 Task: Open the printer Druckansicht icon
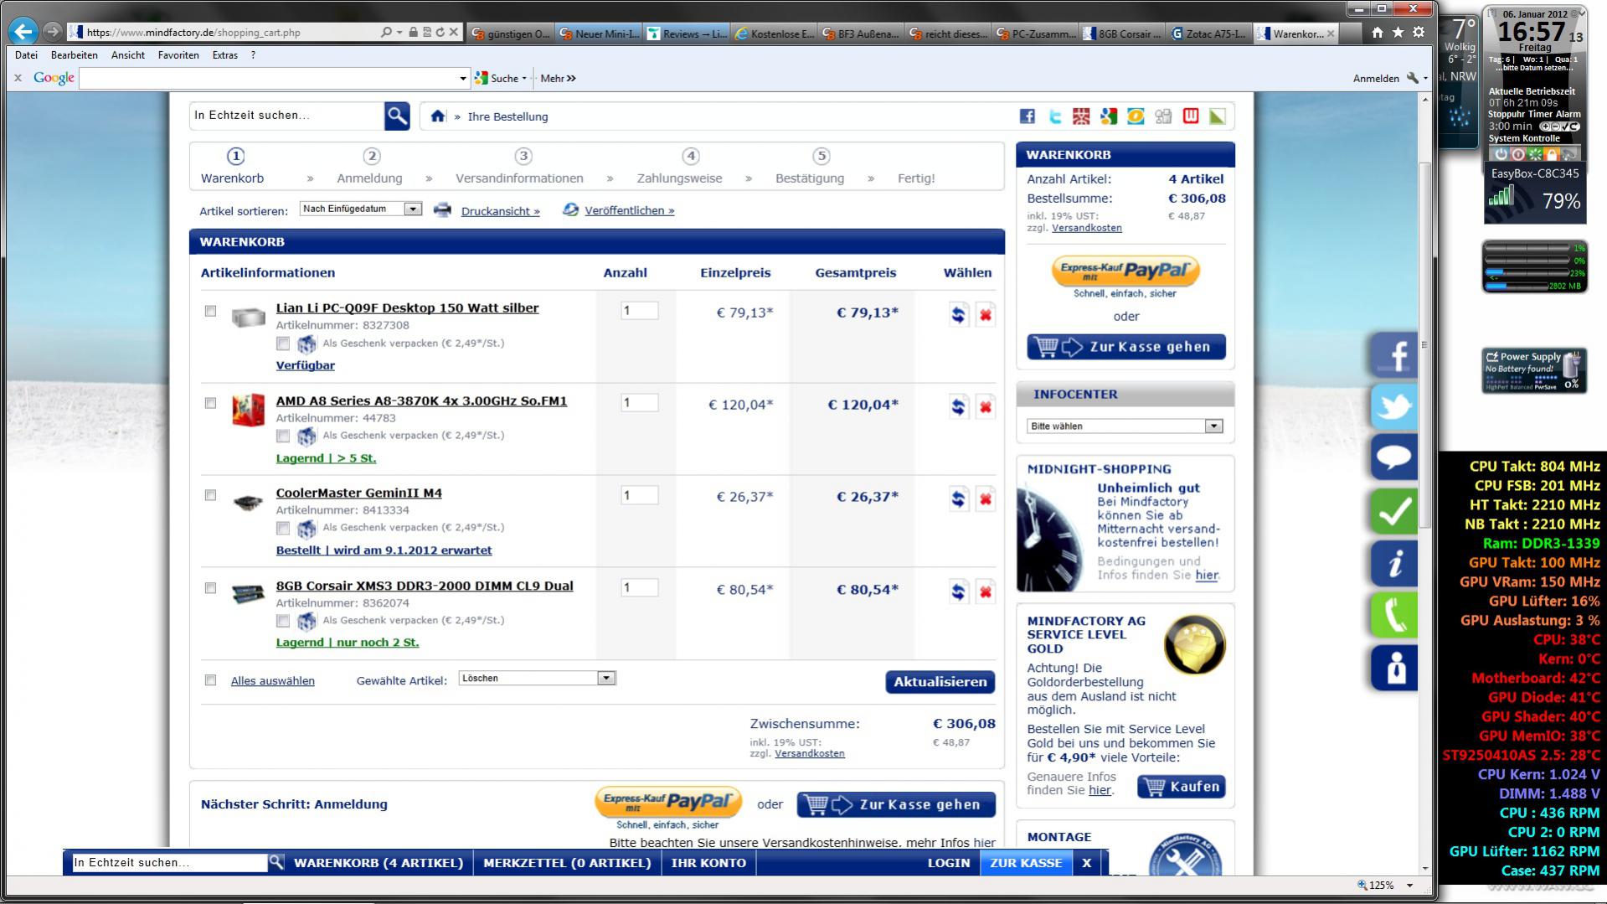[x=442, y=209]
